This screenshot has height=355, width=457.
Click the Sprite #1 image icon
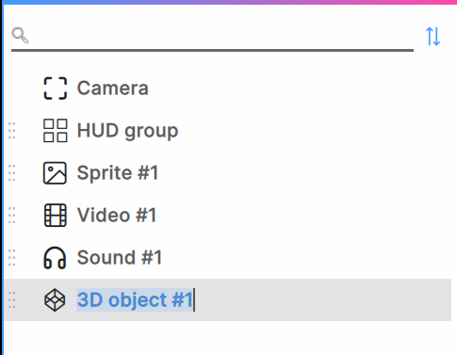click(55, 173)
